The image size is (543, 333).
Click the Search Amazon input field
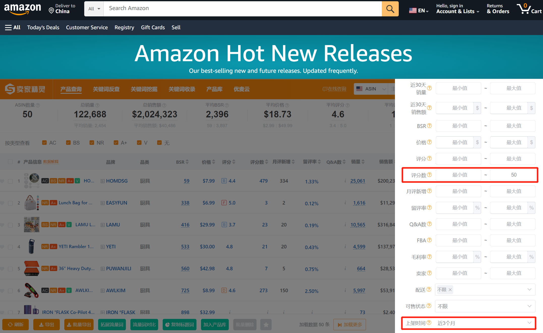click(243, 9)
